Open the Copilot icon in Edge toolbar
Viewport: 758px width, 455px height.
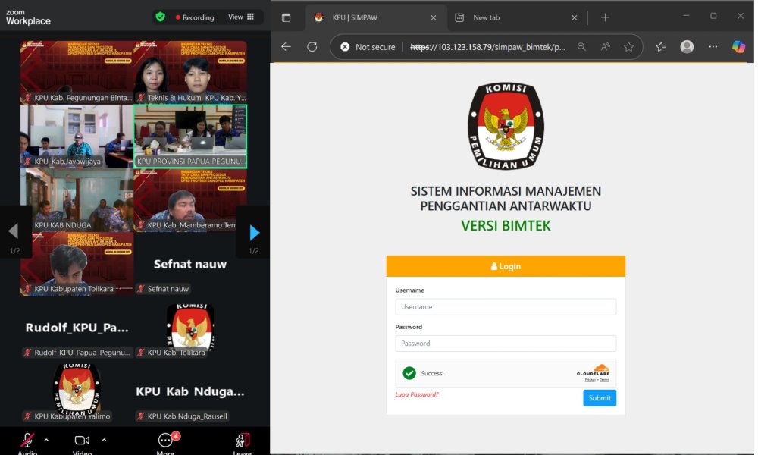coord(738,47)
